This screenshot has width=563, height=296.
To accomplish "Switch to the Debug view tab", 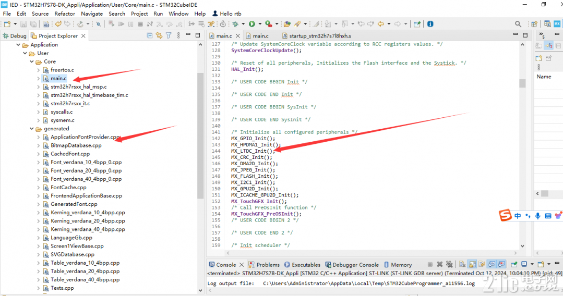I will 15,36.
